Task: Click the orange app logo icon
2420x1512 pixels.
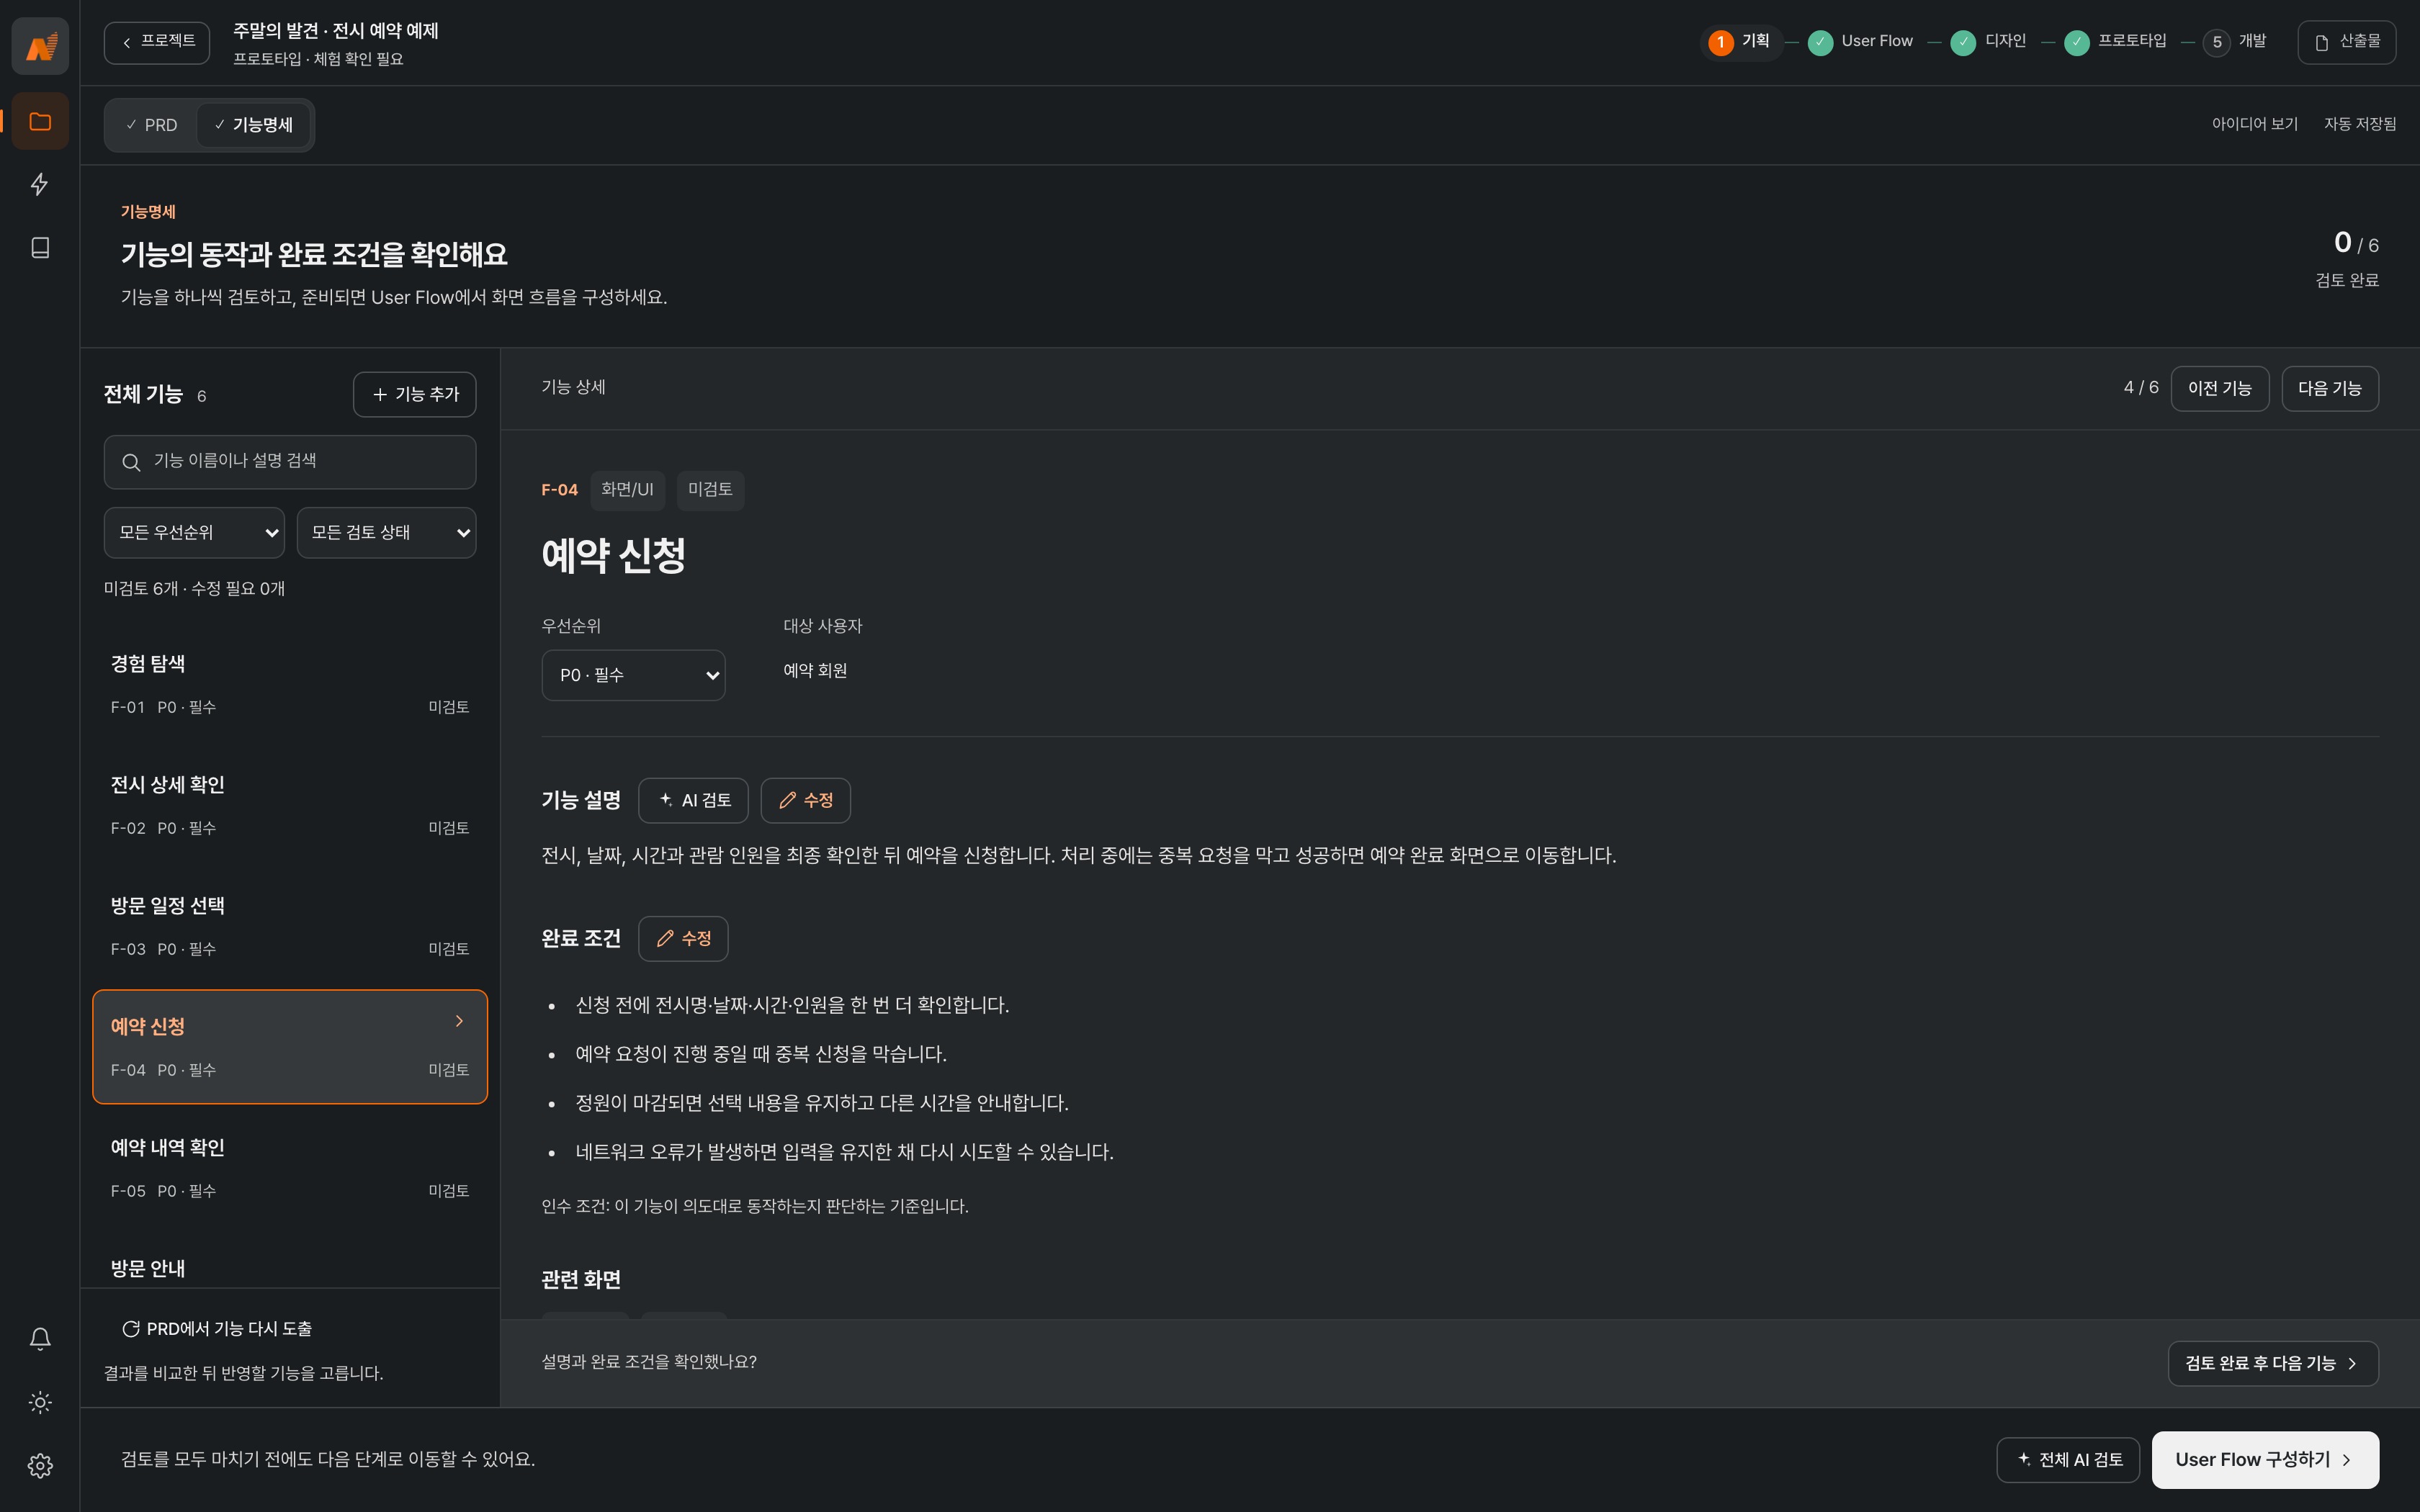Action: point(40,45)
